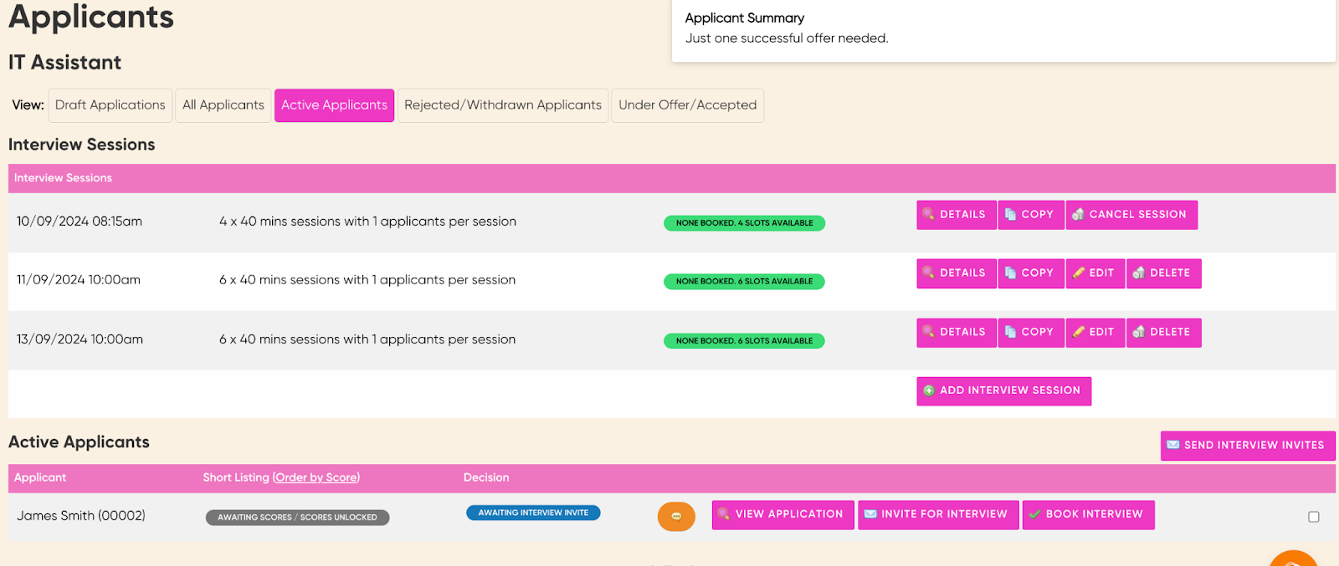Click Add Interview Session button

click(1003, 391)
